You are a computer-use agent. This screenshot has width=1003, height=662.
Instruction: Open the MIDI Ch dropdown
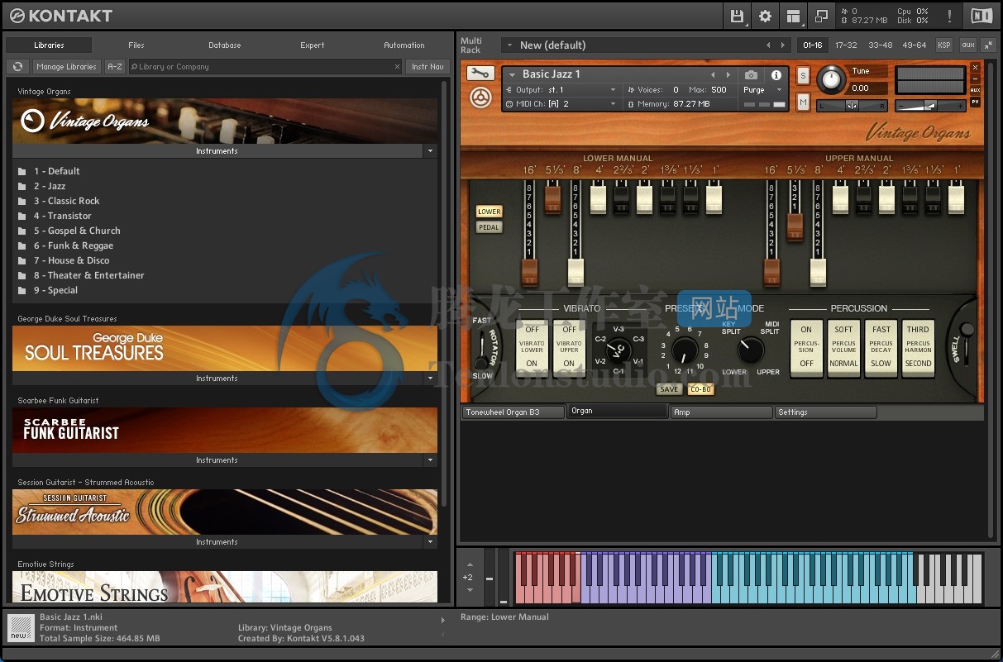pos(561,104)
